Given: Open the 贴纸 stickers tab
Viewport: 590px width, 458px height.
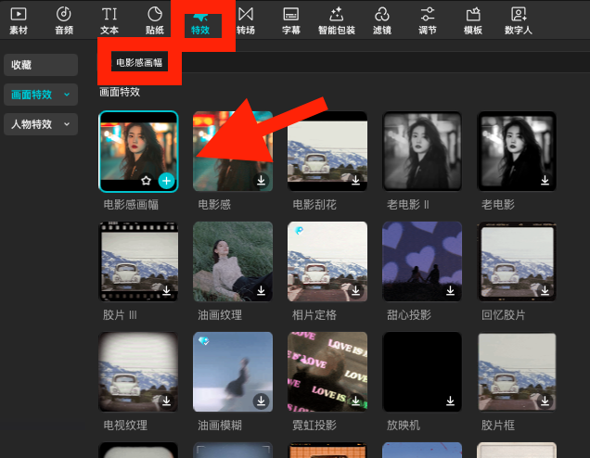Looking at the screenshot, I should point(155,21).
